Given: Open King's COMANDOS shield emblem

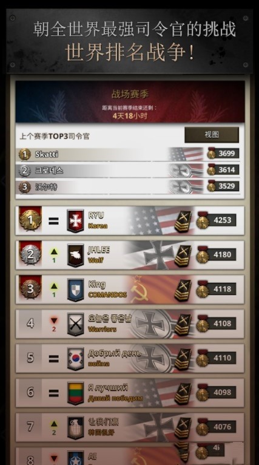Looking at the screenshot, I should (x=75, y=290).
